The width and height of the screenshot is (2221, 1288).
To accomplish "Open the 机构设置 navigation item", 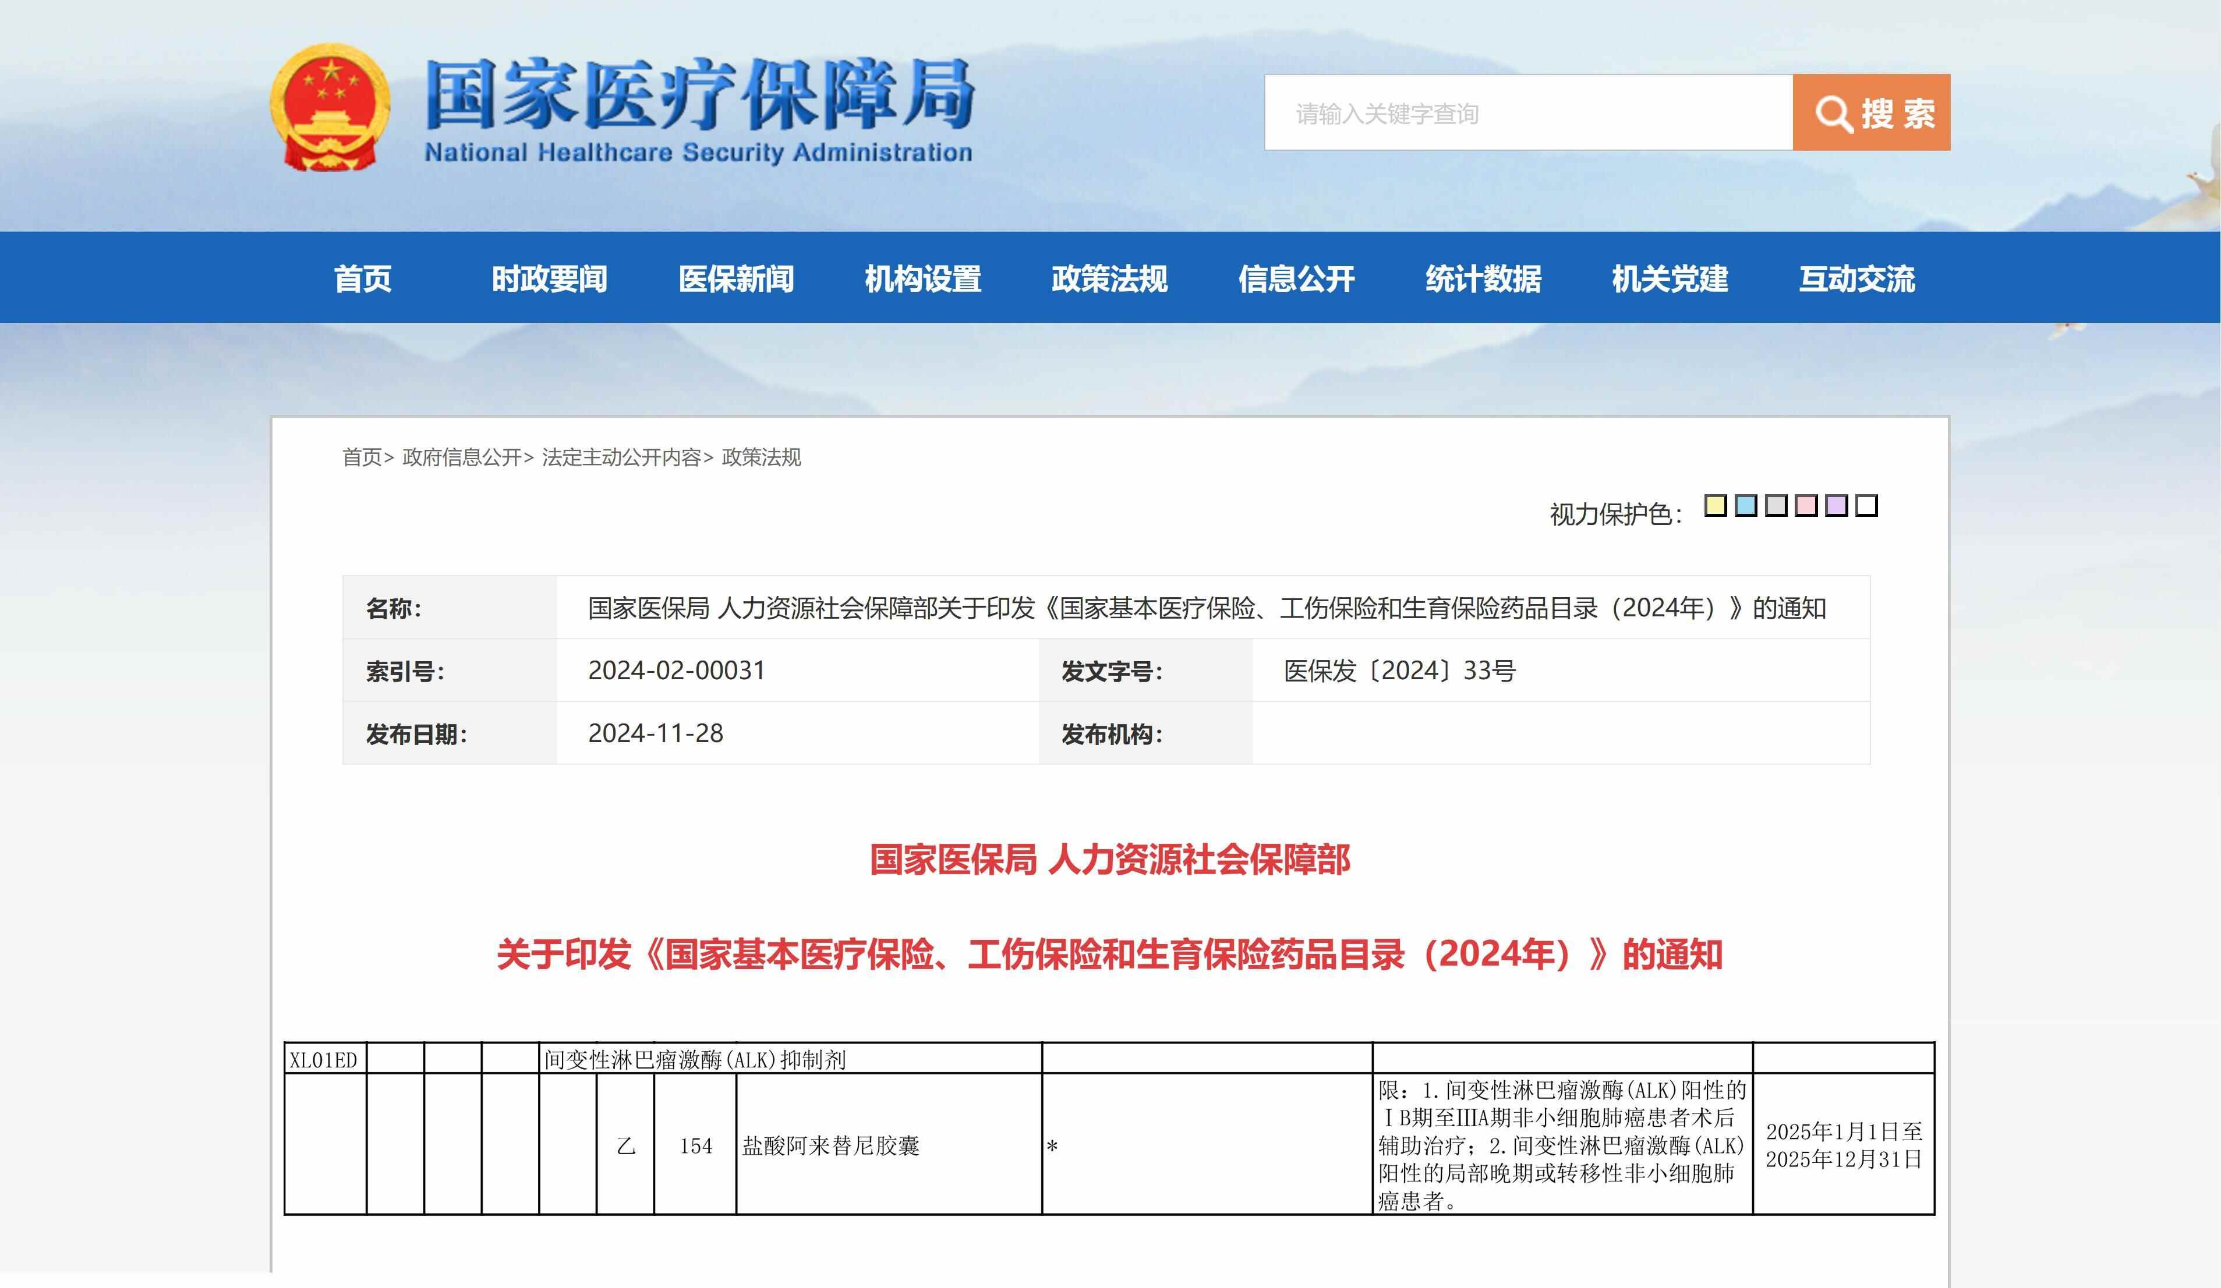I will (x=923, y=278).
